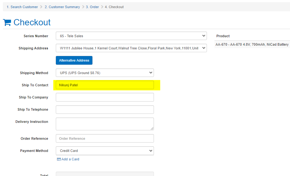Click the 4. Checkout breadcrumb step

point(114,7)
